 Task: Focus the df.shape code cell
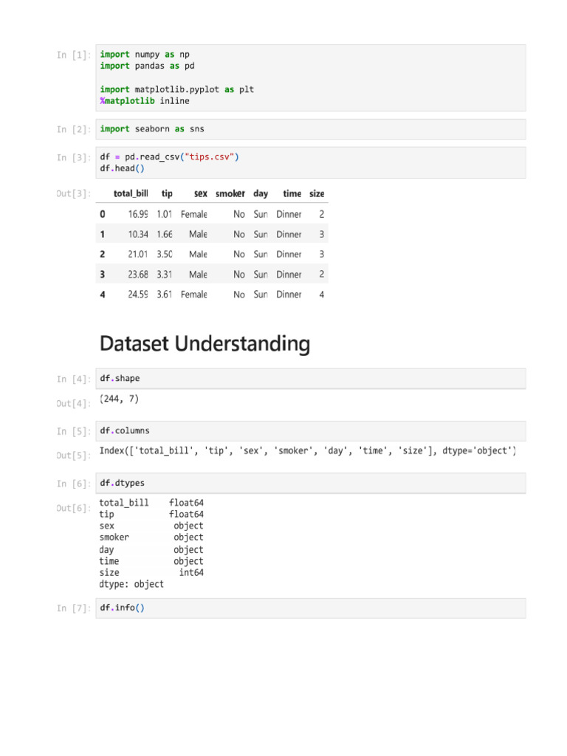click(310, 379)
